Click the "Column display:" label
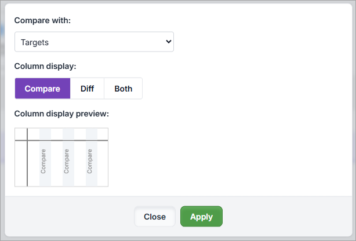 click(x=45, y=67)
